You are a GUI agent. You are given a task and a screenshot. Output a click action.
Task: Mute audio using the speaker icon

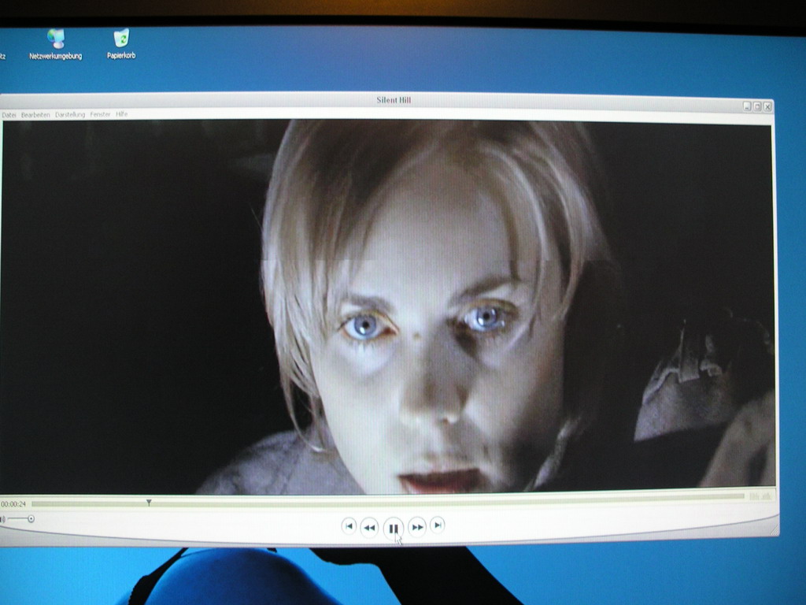click(3, 519)
